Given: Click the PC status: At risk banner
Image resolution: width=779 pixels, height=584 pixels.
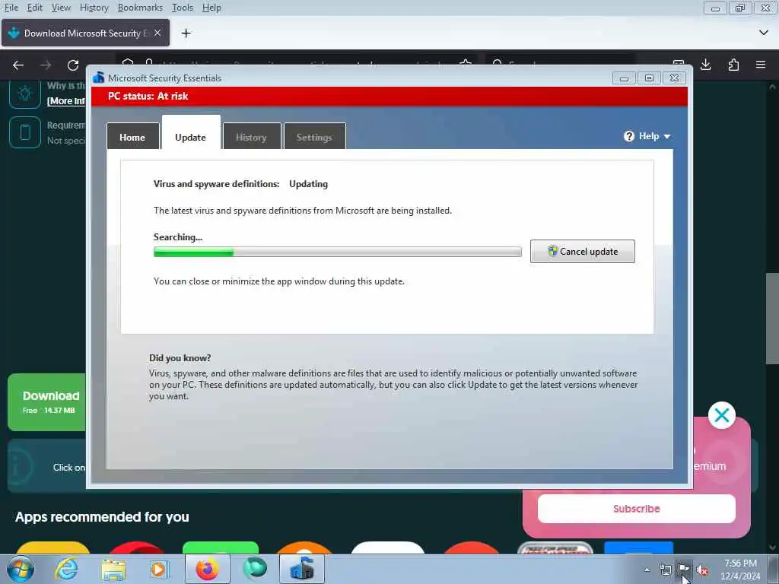Looking at the screenshot, I should click(389, 97).
